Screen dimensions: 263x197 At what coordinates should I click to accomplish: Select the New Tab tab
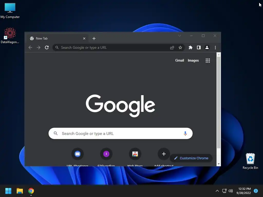pos(58,38)
